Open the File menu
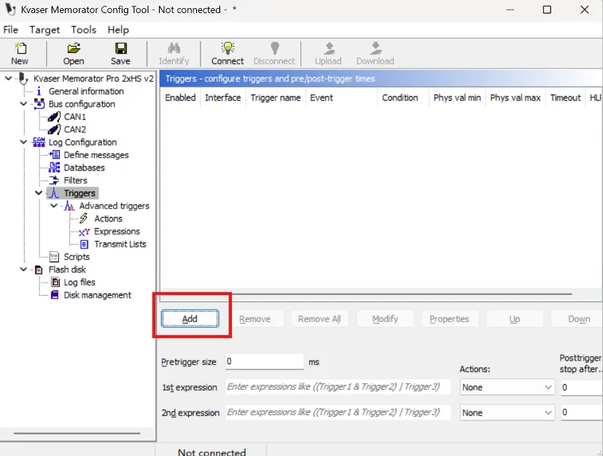The width and height of the screenshot is (603, 456). coord(11,30)
